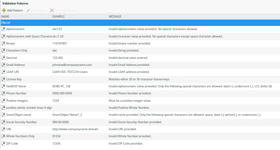Image resolution: width=280 pixels, height=150 pixels.
Task: Click the Edit Pattern pencil icon
Action: pos(28,11)
